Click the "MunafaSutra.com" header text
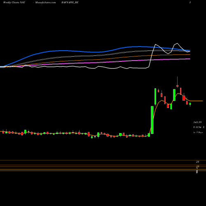This screenshot has height=206, width=206. pyautogui.click(x=46, y=2)
